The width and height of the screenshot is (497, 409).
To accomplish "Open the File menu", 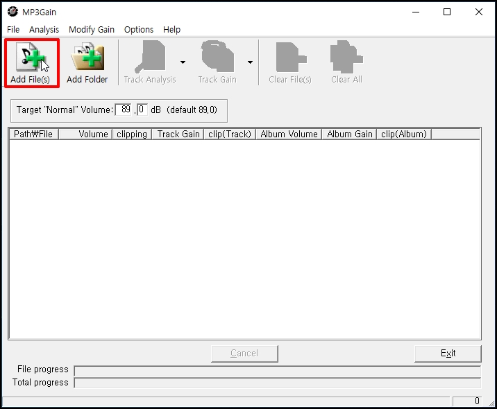I will pyautogui.click(x=13, y=29).
